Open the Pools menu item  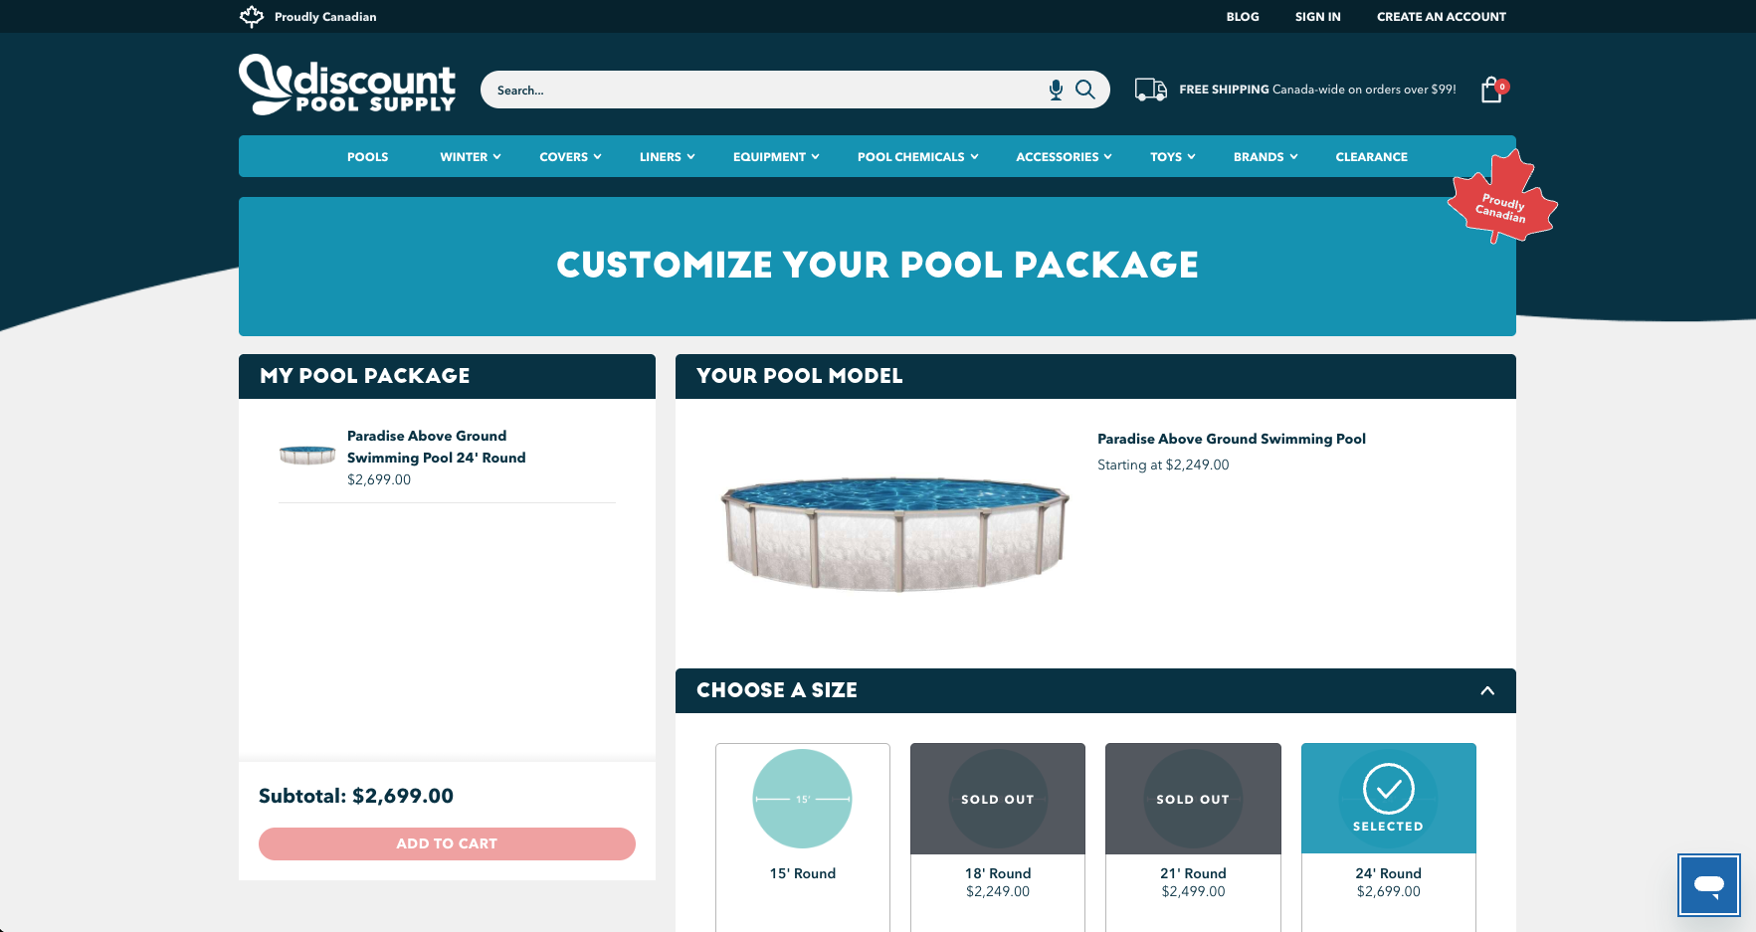[x=367, y=157]
